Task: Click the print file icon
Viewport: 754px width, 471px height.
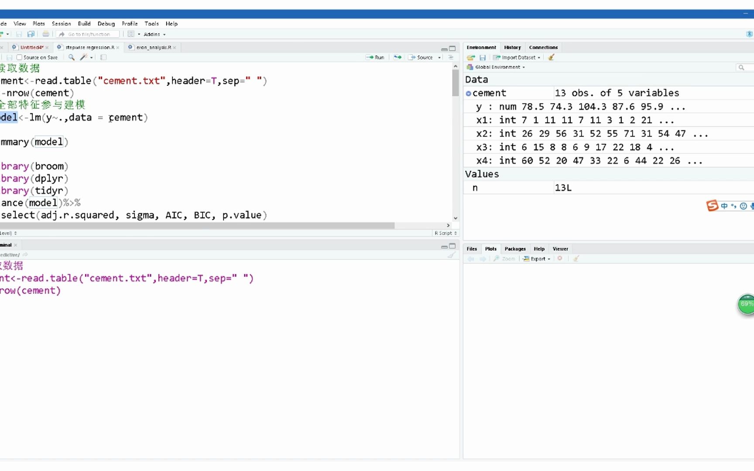Action: 45,34
